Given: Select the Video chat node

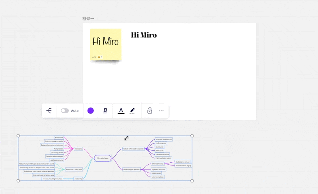Looking at the screenshot, I should tap(159, 151).
